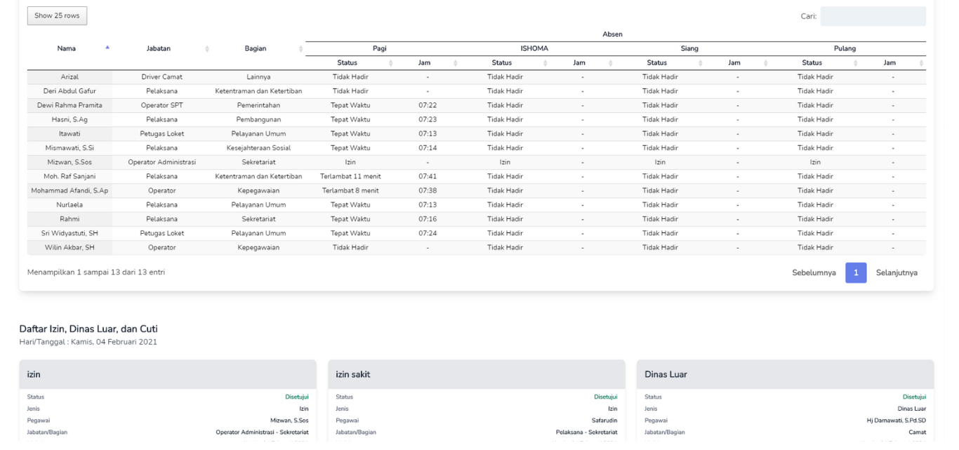This screenshot has width=959, height=450.
Task: Select the Mizwan, S.Sos row name cell
Action: tap(70, 162)
